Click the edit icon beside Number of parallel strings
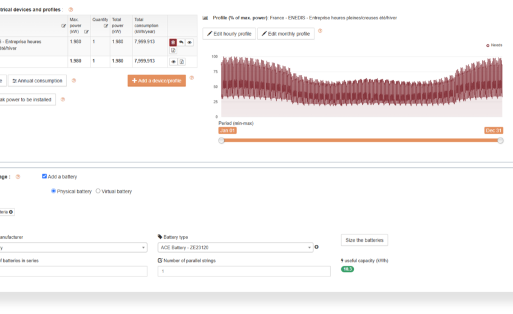This screenshot has height=314, width=513. point(160,261)
